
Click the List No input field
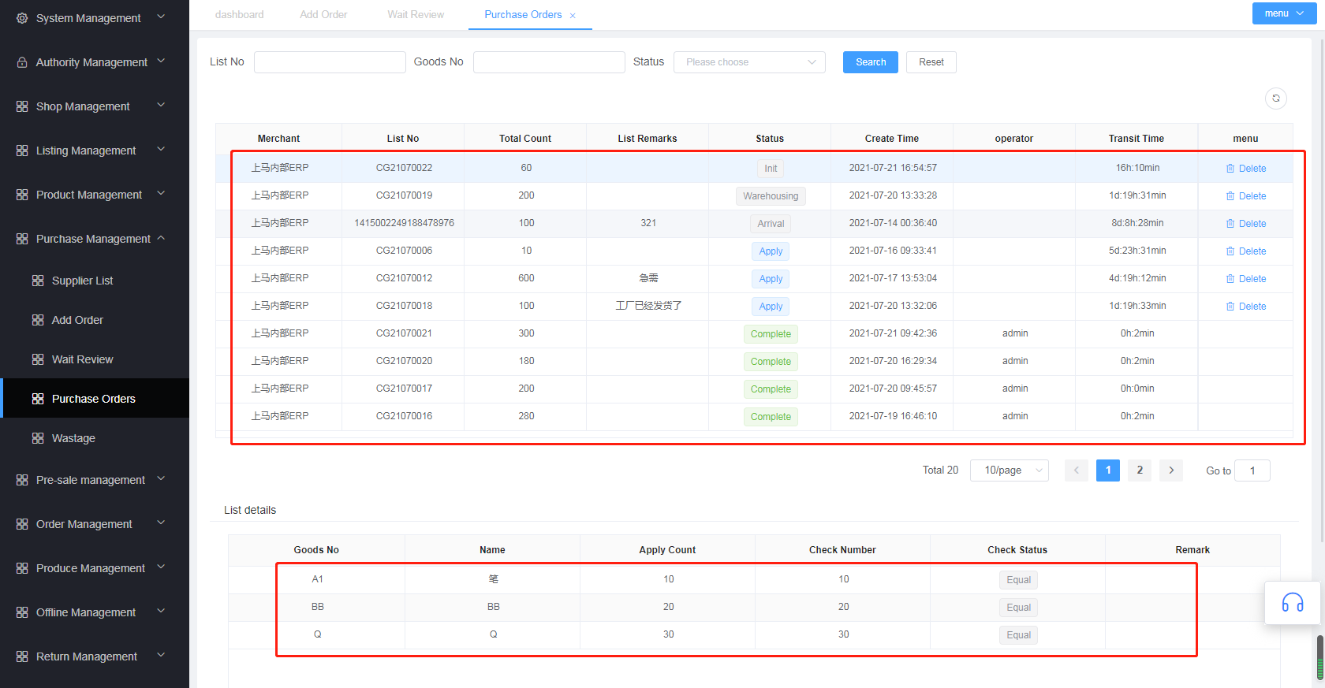click(x=330, y=62)
